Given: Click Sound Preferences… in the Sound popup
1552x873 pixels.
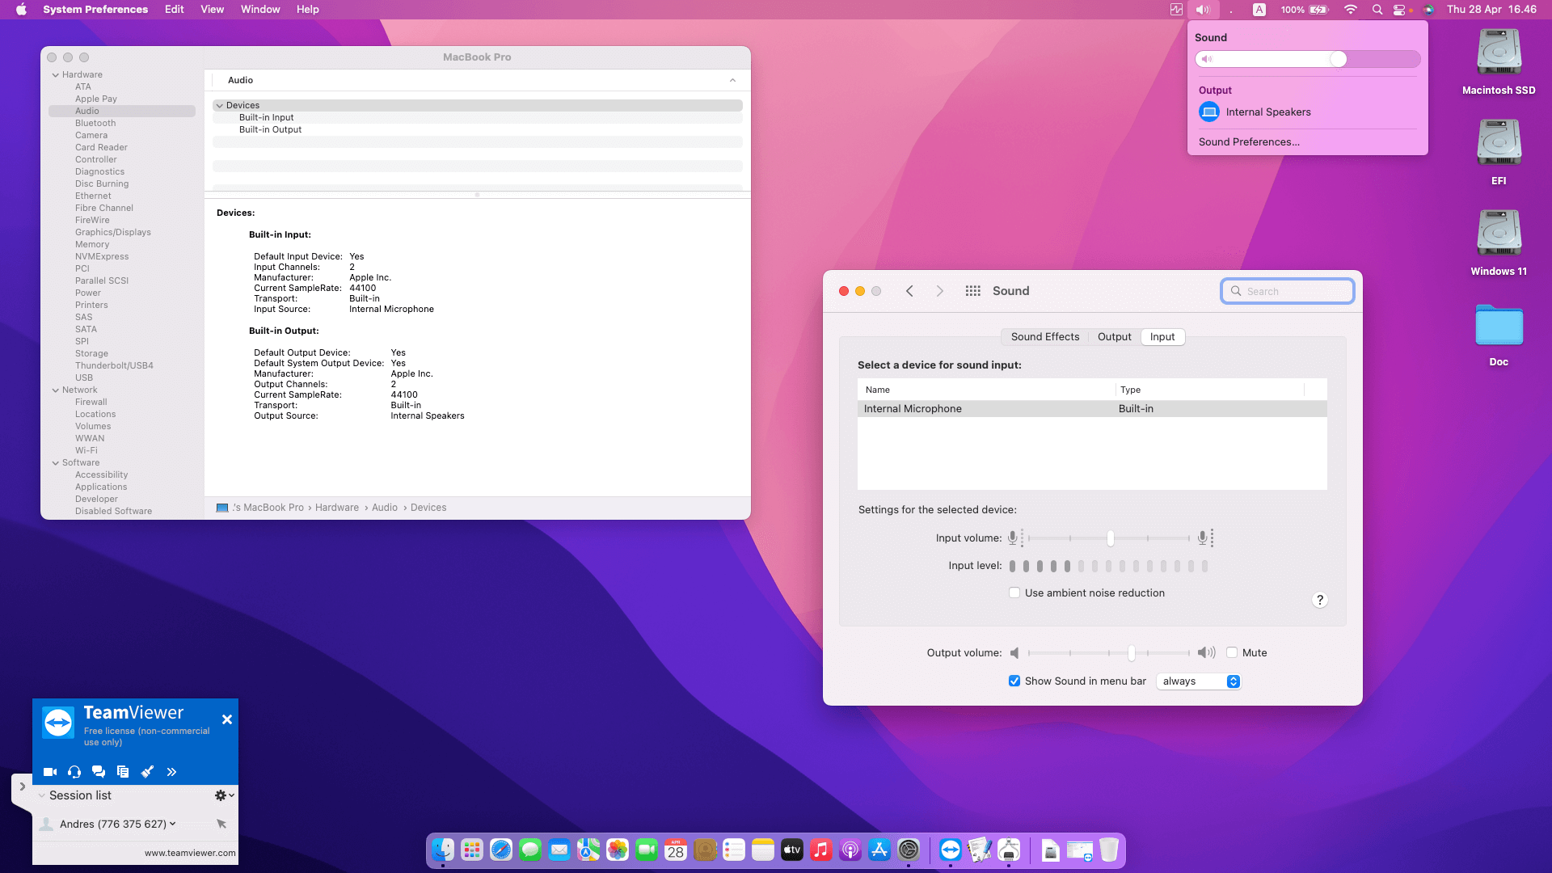Looking at the screenshot, I should click(x=1249, y=141).
